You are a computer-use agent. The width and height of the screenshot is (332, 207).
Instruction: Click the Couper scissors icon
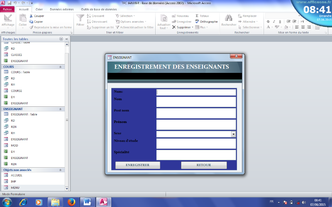point(31,16)
